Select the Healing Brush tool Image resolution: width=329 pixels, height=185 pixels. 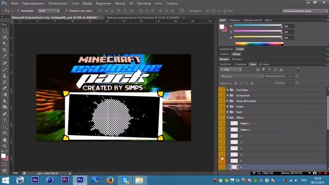[5, 63]
